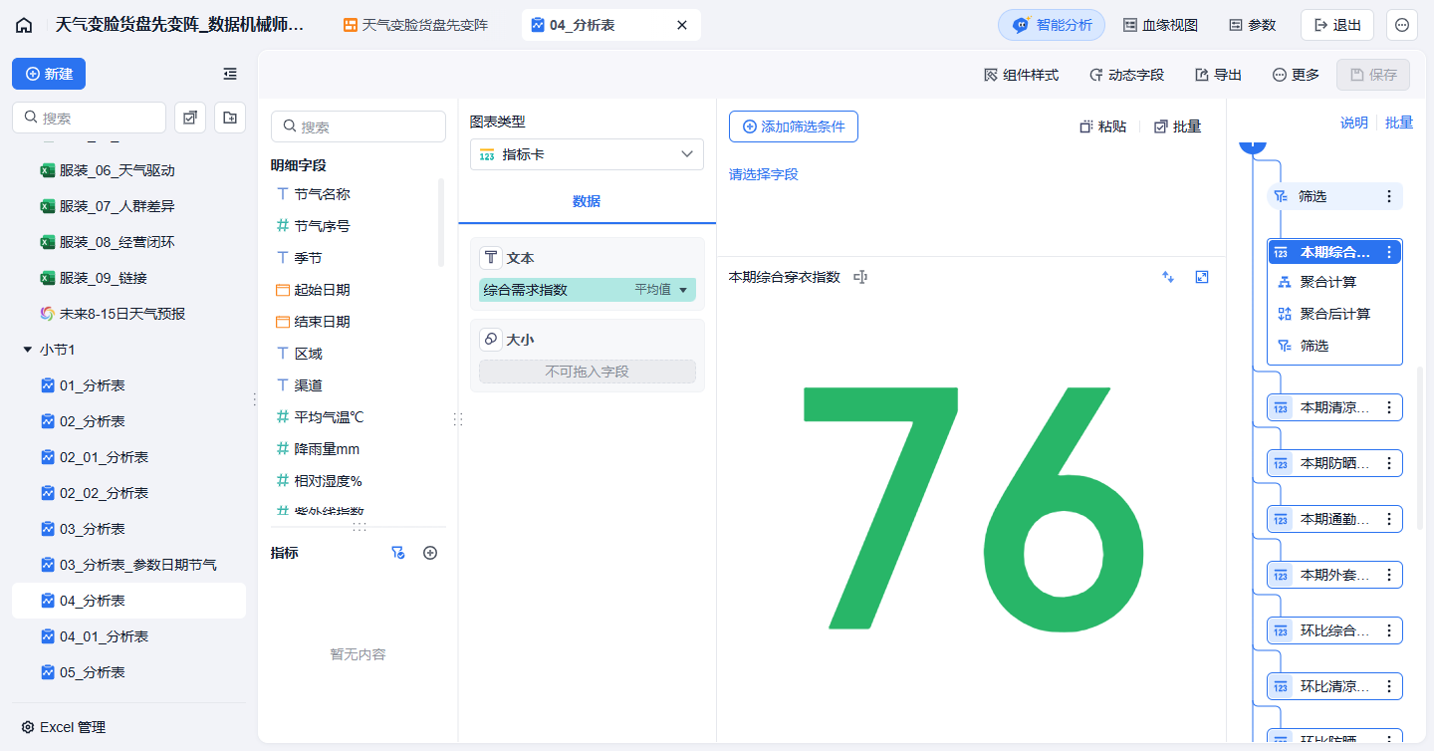This screenshot has height=751, width=1434.
Task: Click the new folder icon in sidebar
Action: 230,118
